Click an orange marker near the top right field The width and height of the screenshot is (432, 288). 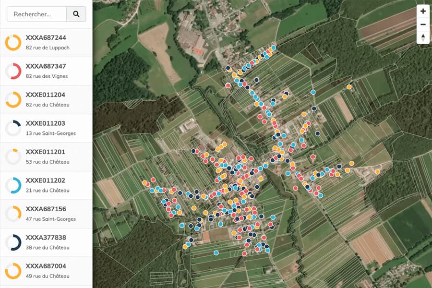pos(350,87)
